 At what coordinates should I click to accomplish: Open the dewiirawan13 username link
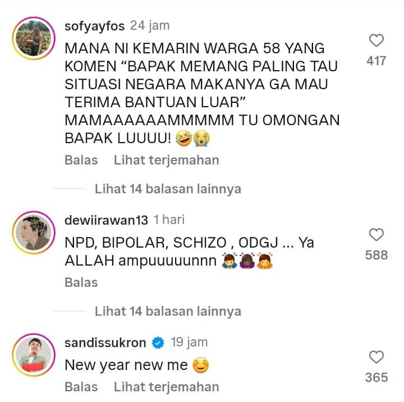coord(106,220)
